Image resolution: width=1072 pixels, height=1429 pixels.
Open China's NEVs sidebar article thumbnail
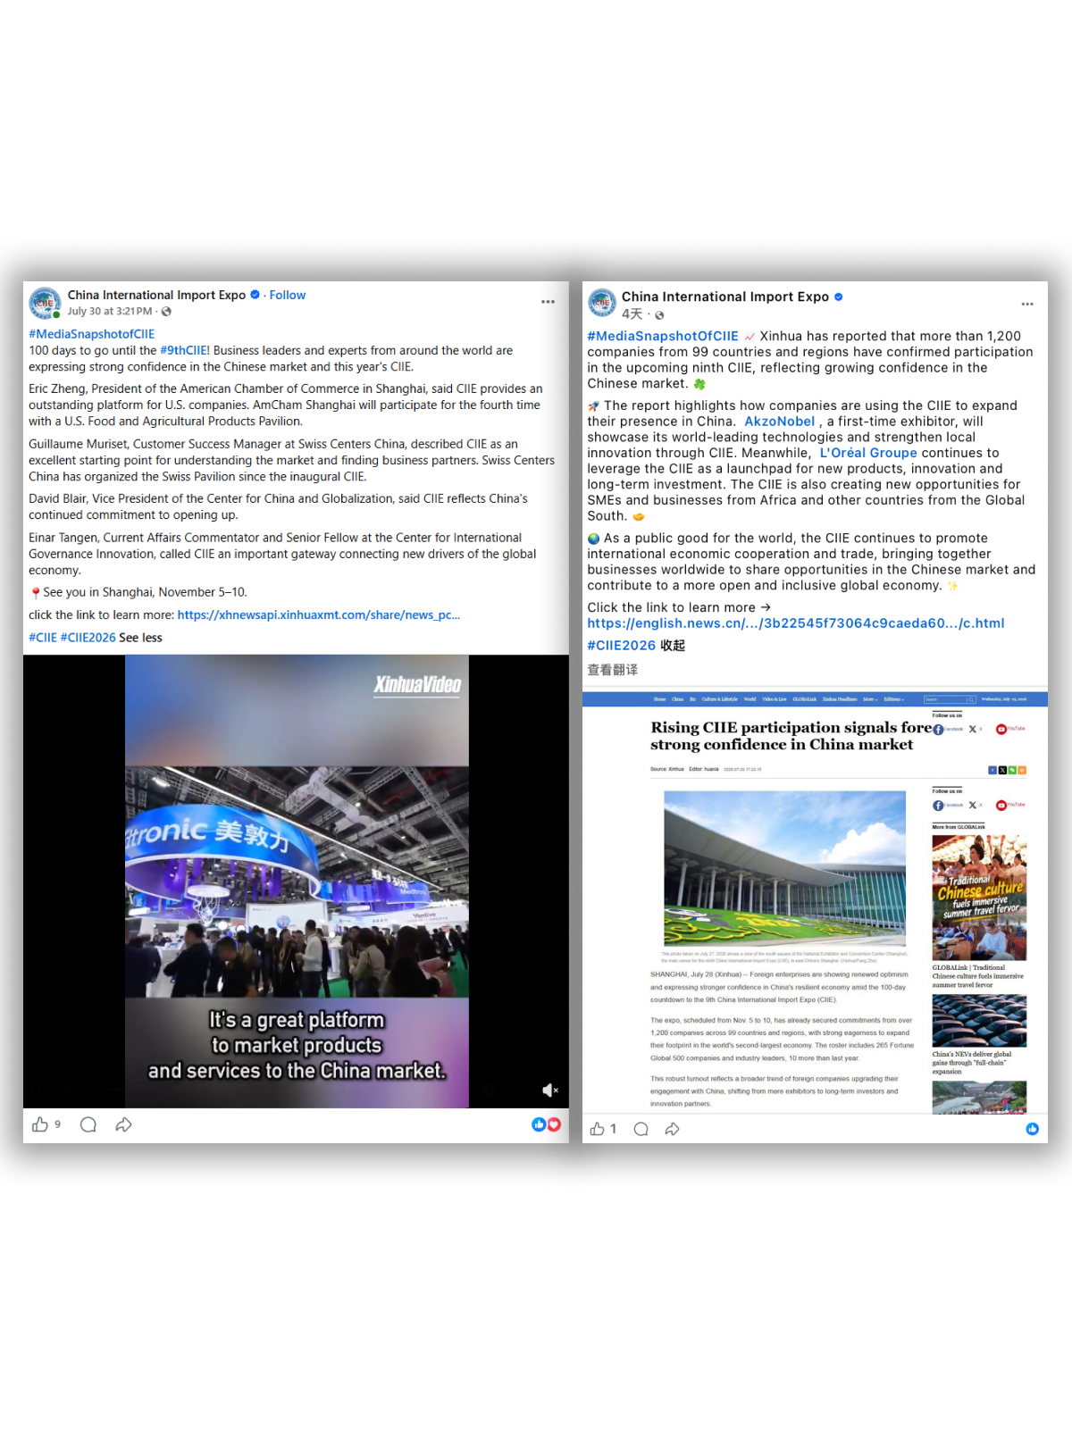(979, 1021)
